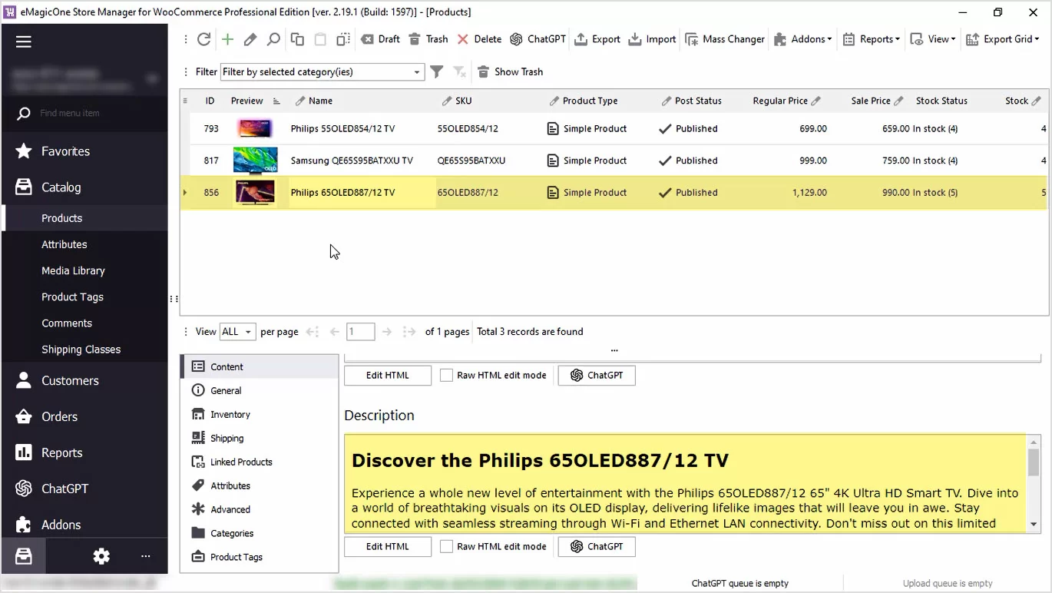Select Samsung QE65S95BATXXU TV thumbnail
The width and height of the screenshot is (1052, 593).
255,161
